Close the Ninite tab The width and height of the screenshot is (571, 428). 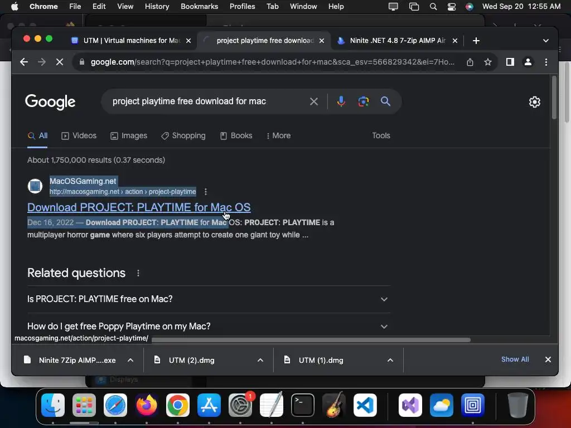coord(455,41)
